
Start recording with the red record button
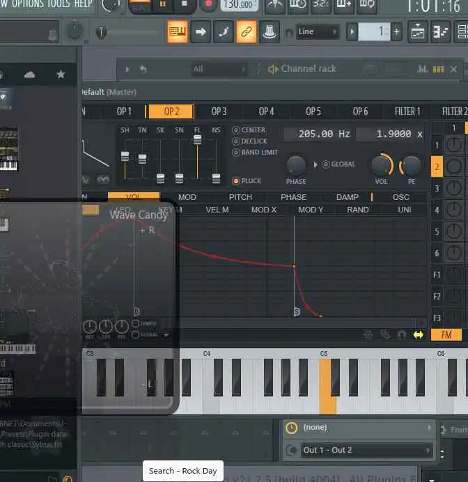[209, 3]
